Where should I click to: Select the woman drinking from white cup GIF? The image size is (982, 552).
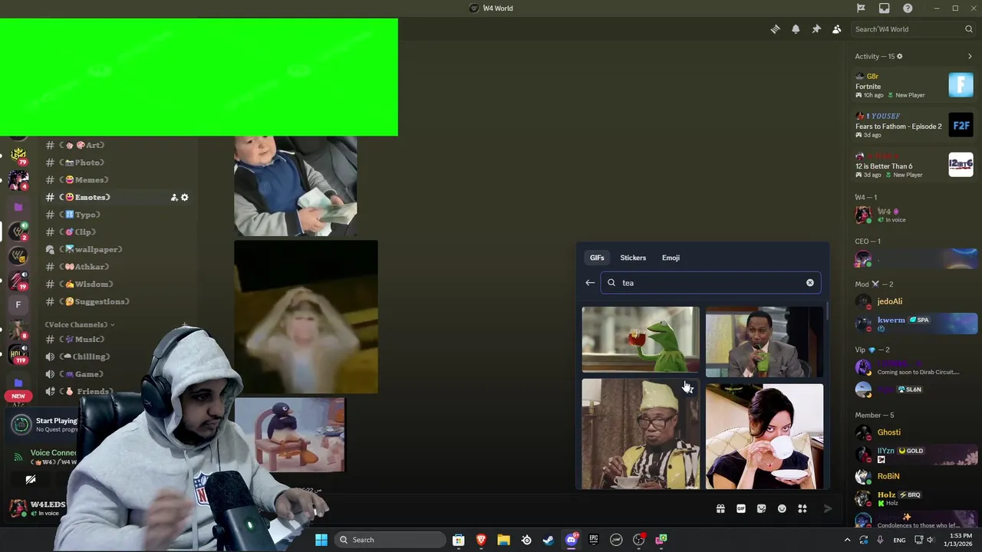(x=764, y=436)
